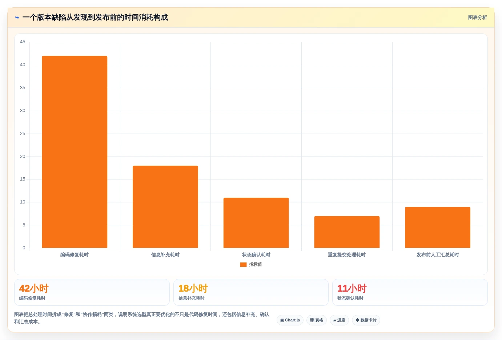The height and width of the screenshot is (340, 502).
Task: Toggle the 指标值 legend color swatch
Action: coord(243,265)
